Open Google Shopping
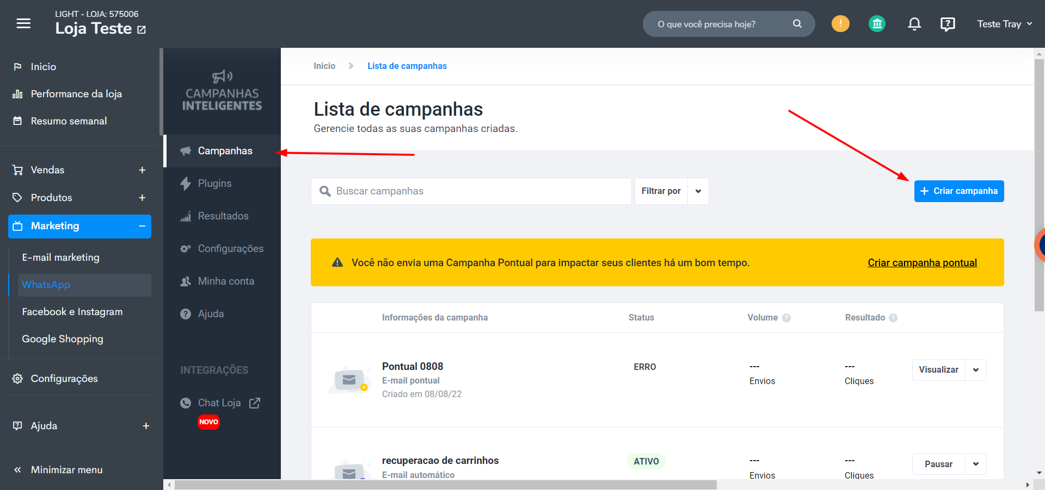 [63, 339]
